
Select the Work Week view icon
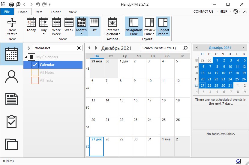point(56,26)
